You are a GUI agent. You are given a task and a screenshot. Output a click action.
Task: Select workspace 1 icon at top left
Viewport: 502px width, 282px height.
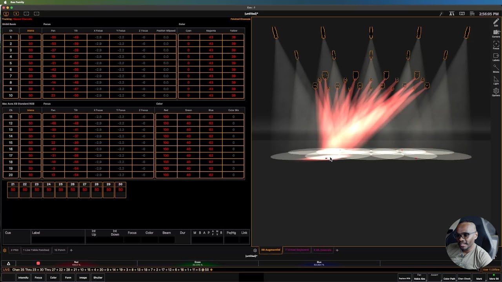[6, 14]
